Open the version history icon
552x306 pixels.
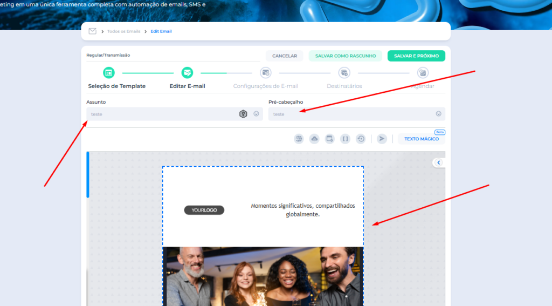coord(361,139)
